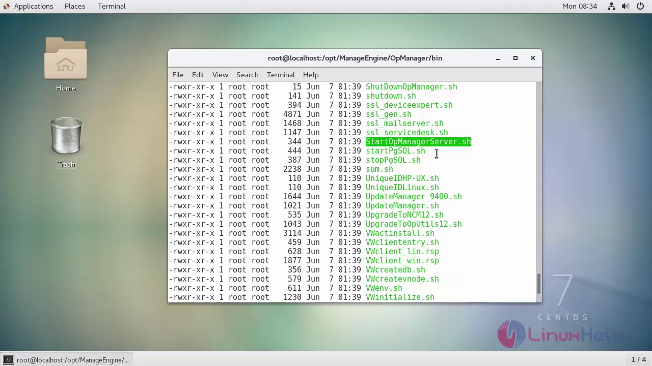Screen dimensions: 652x366
Task: Click the startPgSQL.sh filename
Action: [395, 151]
